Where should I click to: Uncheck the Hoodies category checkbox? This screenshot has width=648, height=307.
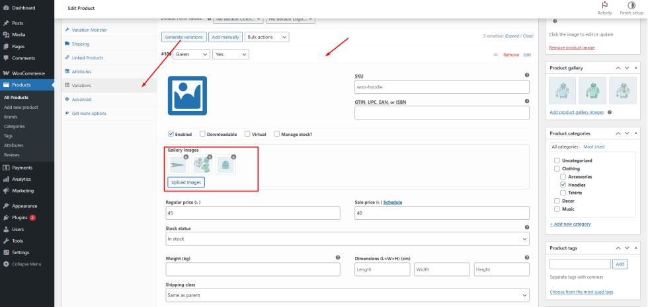[563, 185]
